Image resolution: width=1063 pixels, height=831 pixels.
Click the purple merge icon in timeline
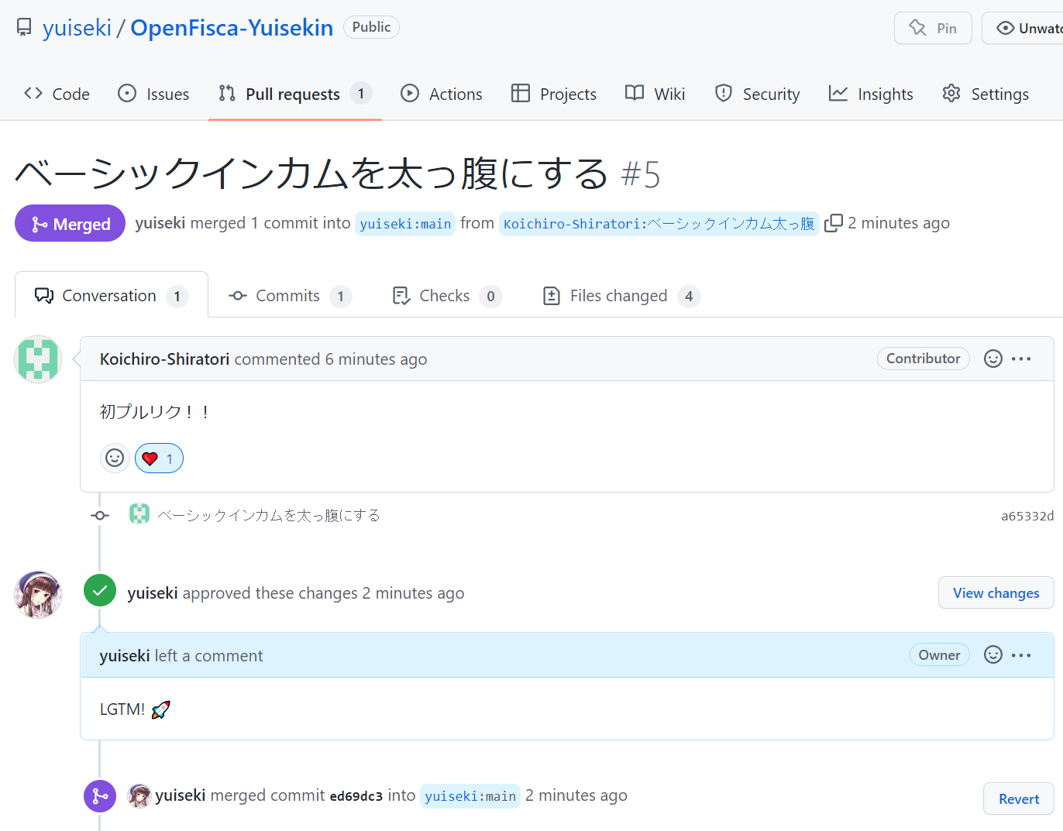pos(100,795)
